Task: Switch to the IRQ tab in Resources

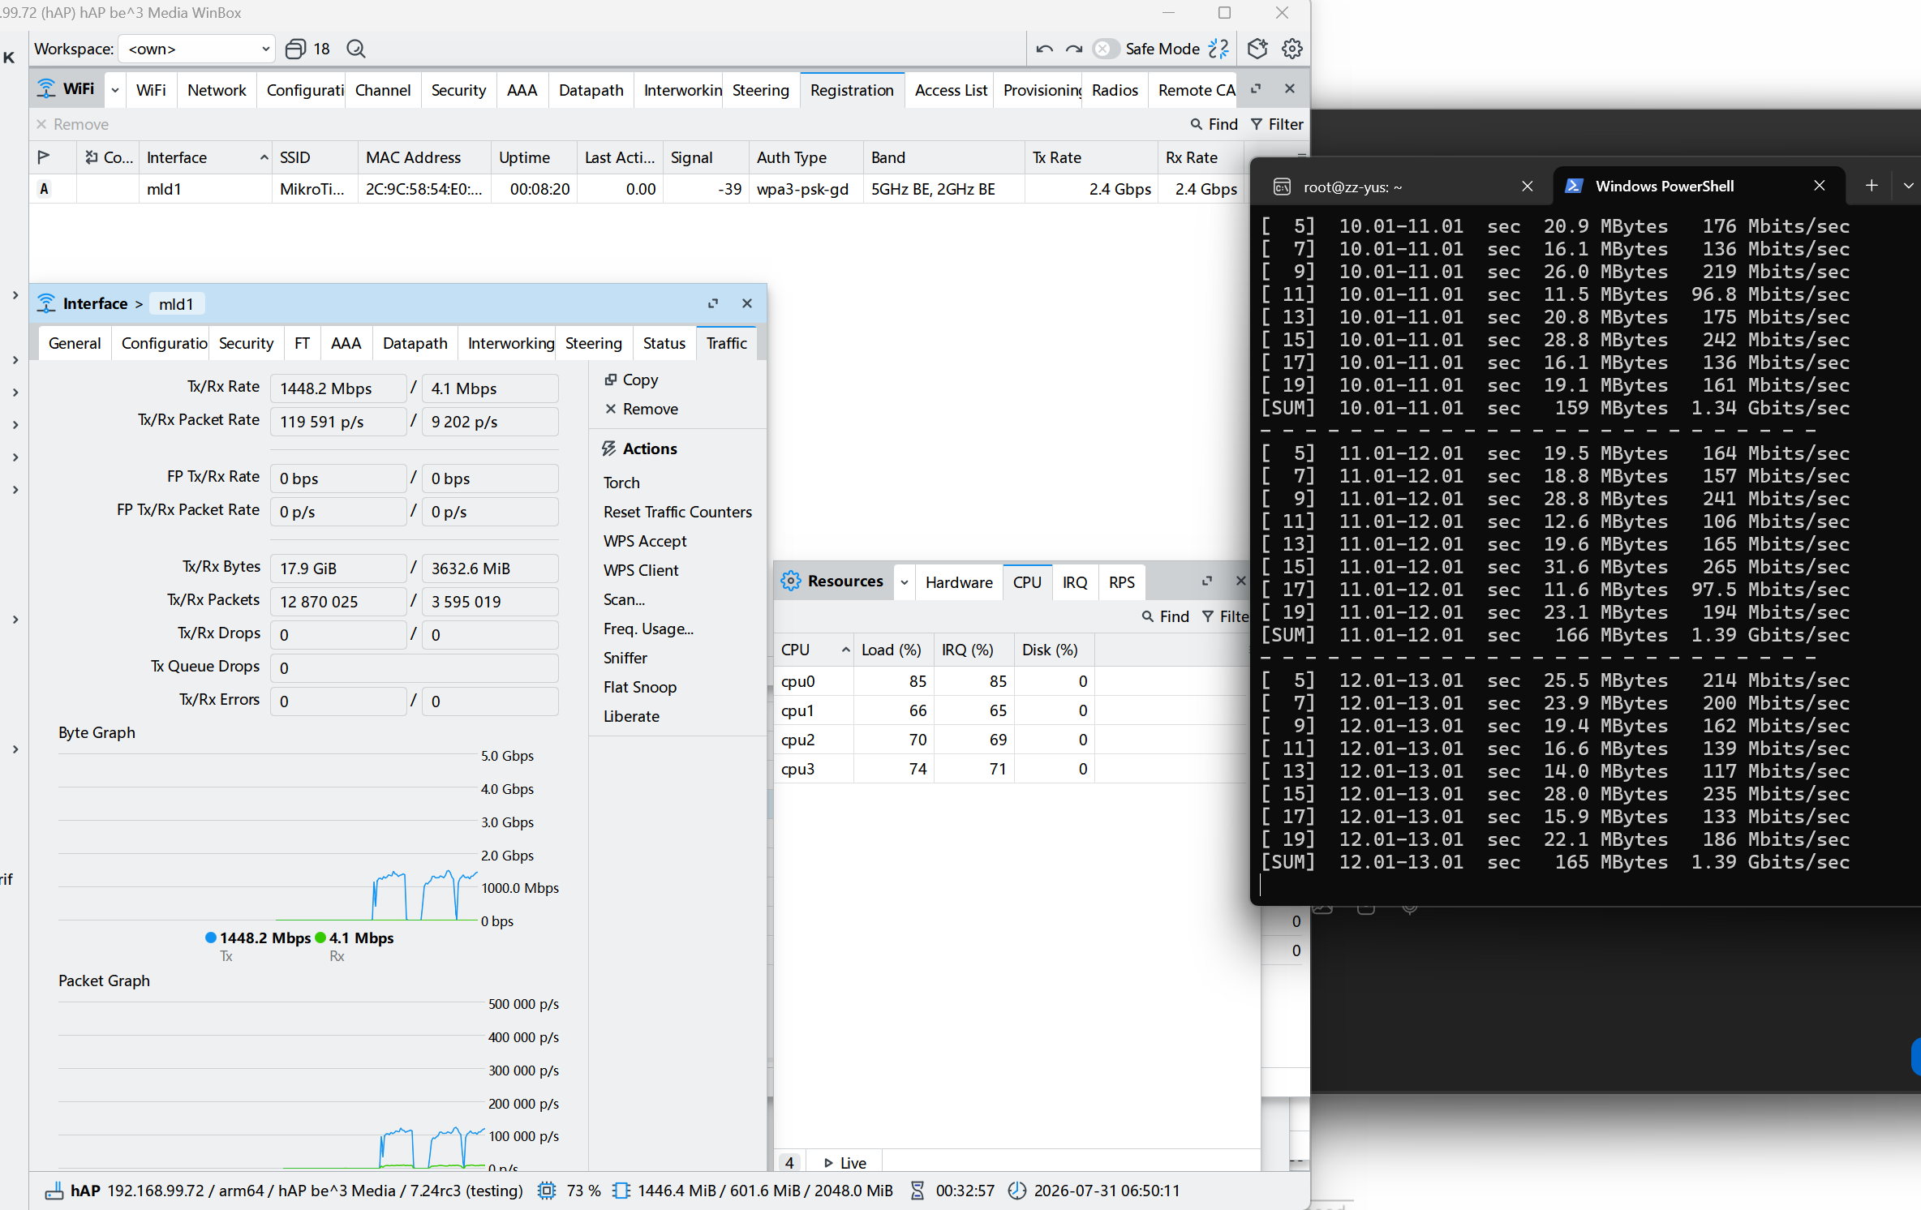Action: pyautogui.click(x=1075, y=582)
